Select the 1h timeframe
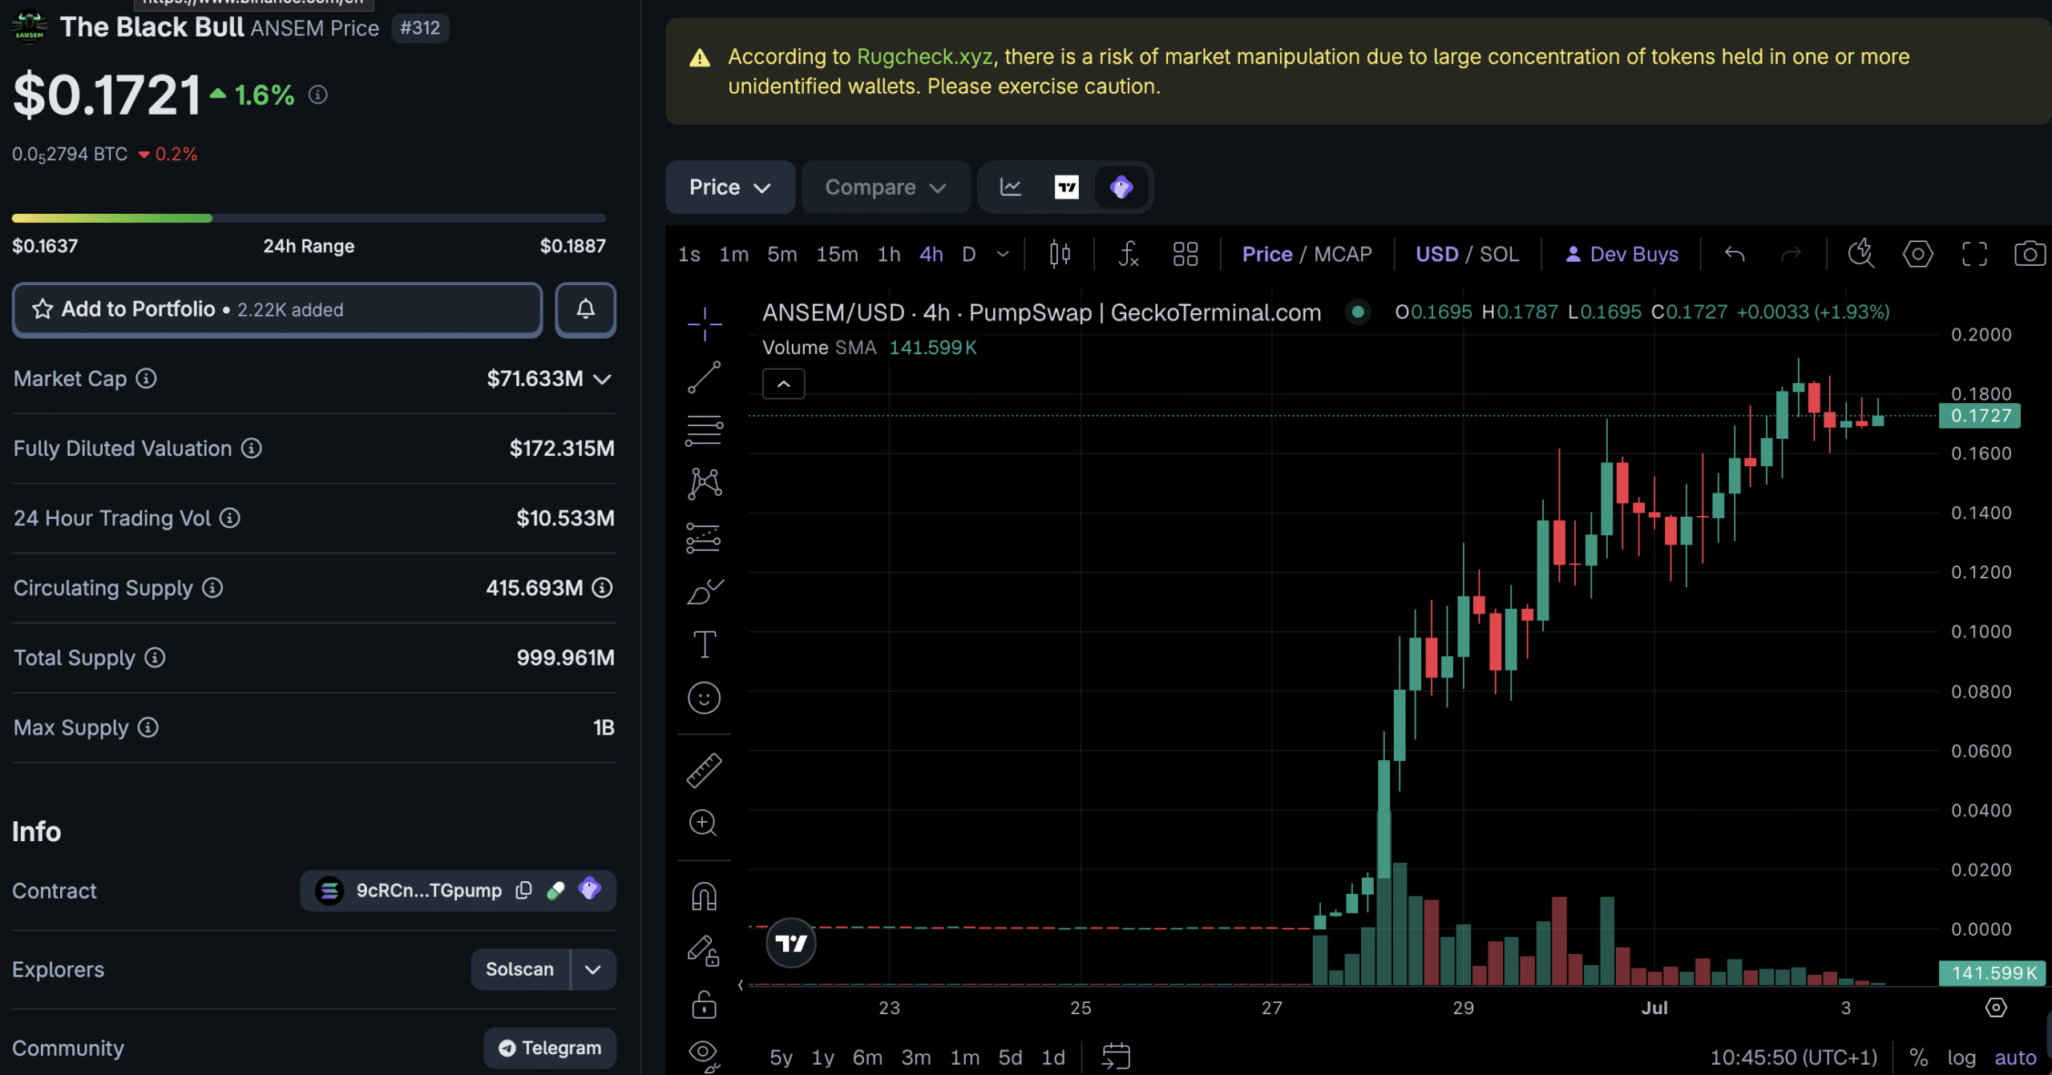Viewport: 2052px width, 1075px height. tap(889, 254)
